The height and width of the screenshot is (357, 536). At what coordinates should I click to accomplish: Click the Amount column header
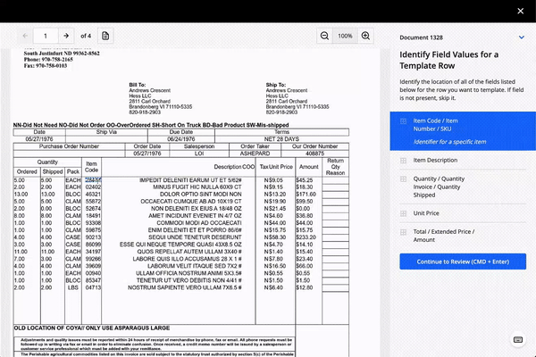309,167
